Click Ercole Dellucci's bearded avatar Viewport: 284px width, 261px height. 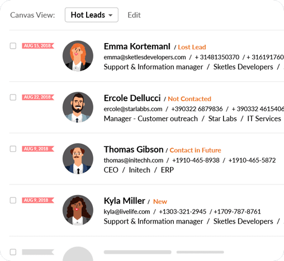[x=78, y=107]
